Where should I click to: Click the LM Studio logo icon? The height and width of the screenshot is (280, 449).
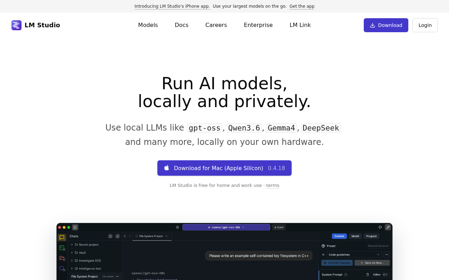[x=16, y=25]
